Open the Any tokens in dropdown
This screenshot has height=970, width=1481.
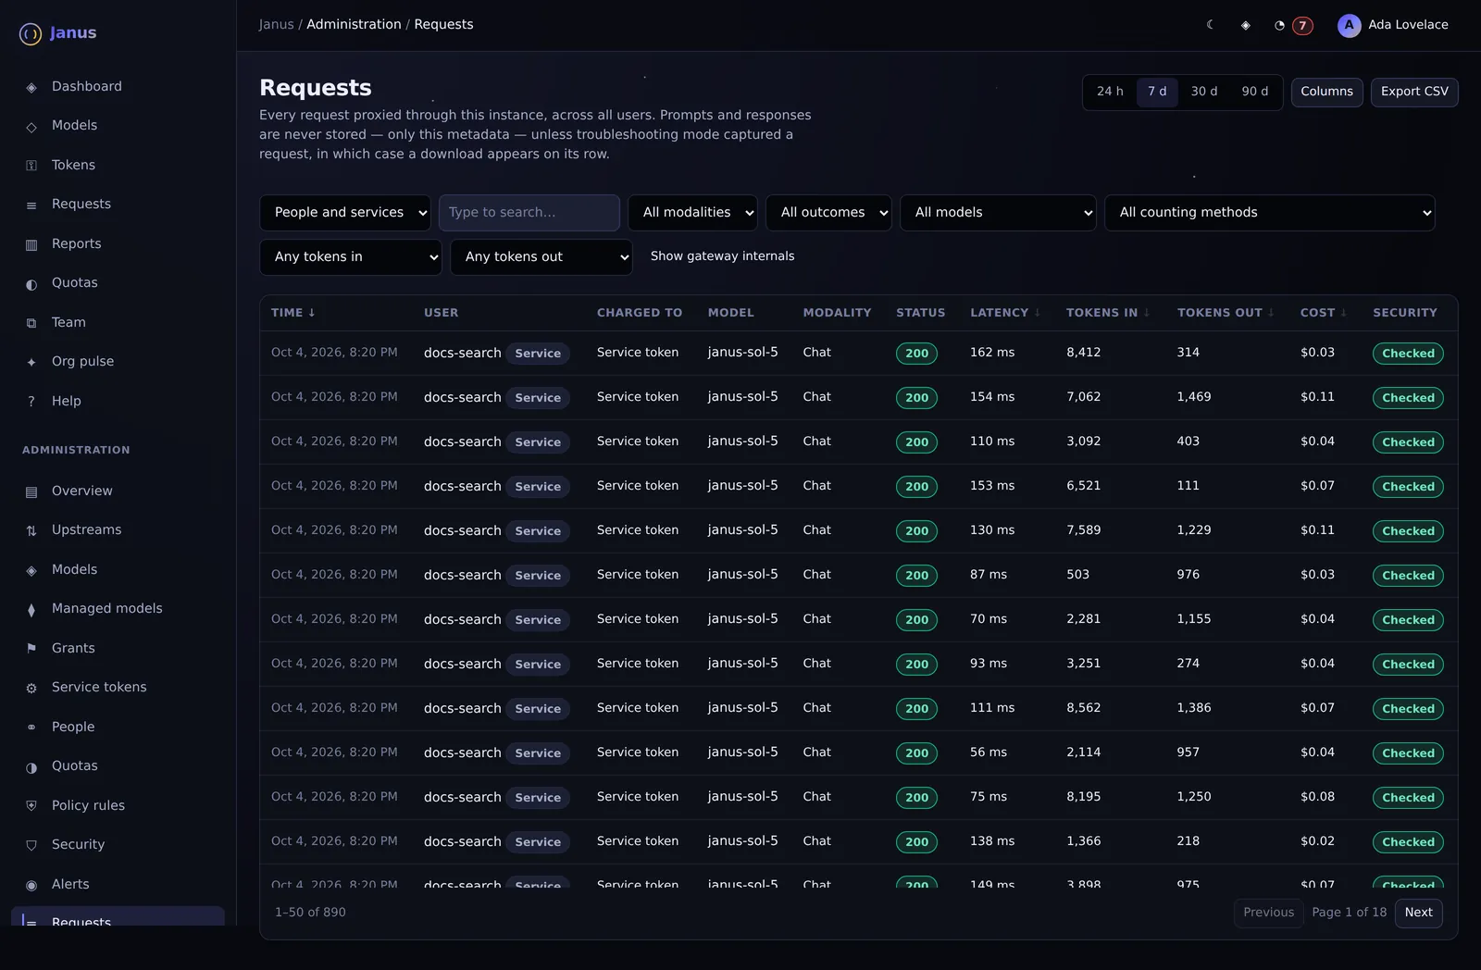click(351, 257)
